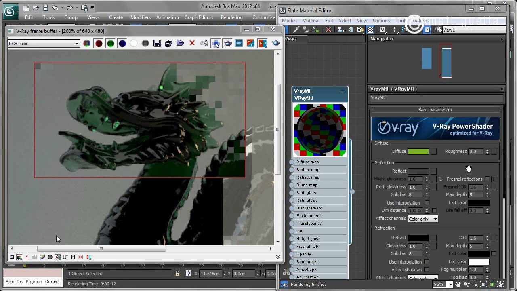Open the Options menu in Slate Editor
517x291 pixels.
point(381,21)
